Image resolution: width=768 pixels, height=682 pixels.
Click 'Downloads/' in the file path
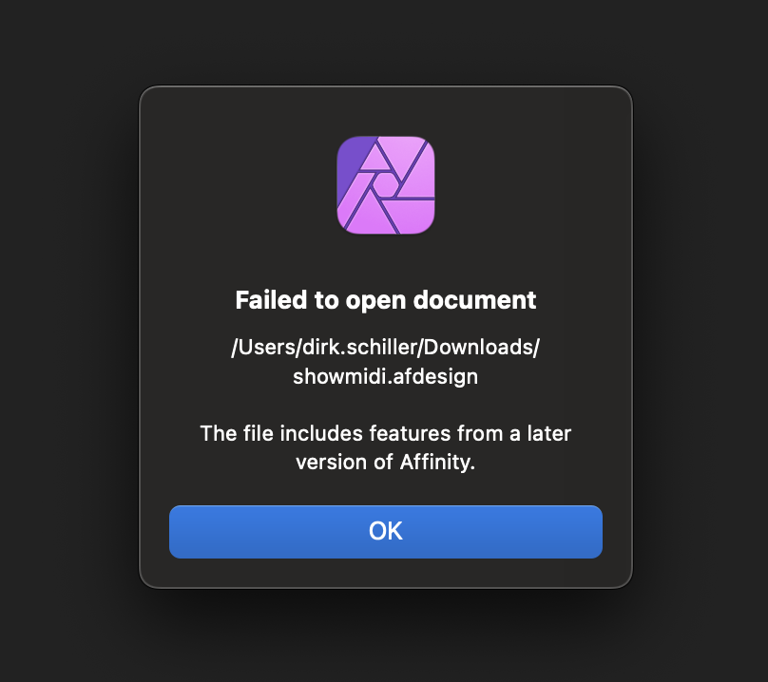pyautogui.click(x=481, y=347)
